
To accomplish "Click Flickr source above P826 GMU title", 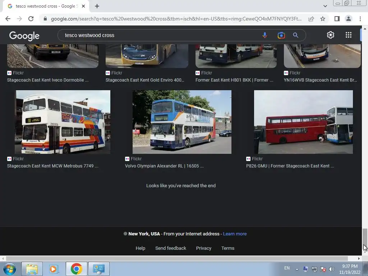I will (x=254, y=159).
